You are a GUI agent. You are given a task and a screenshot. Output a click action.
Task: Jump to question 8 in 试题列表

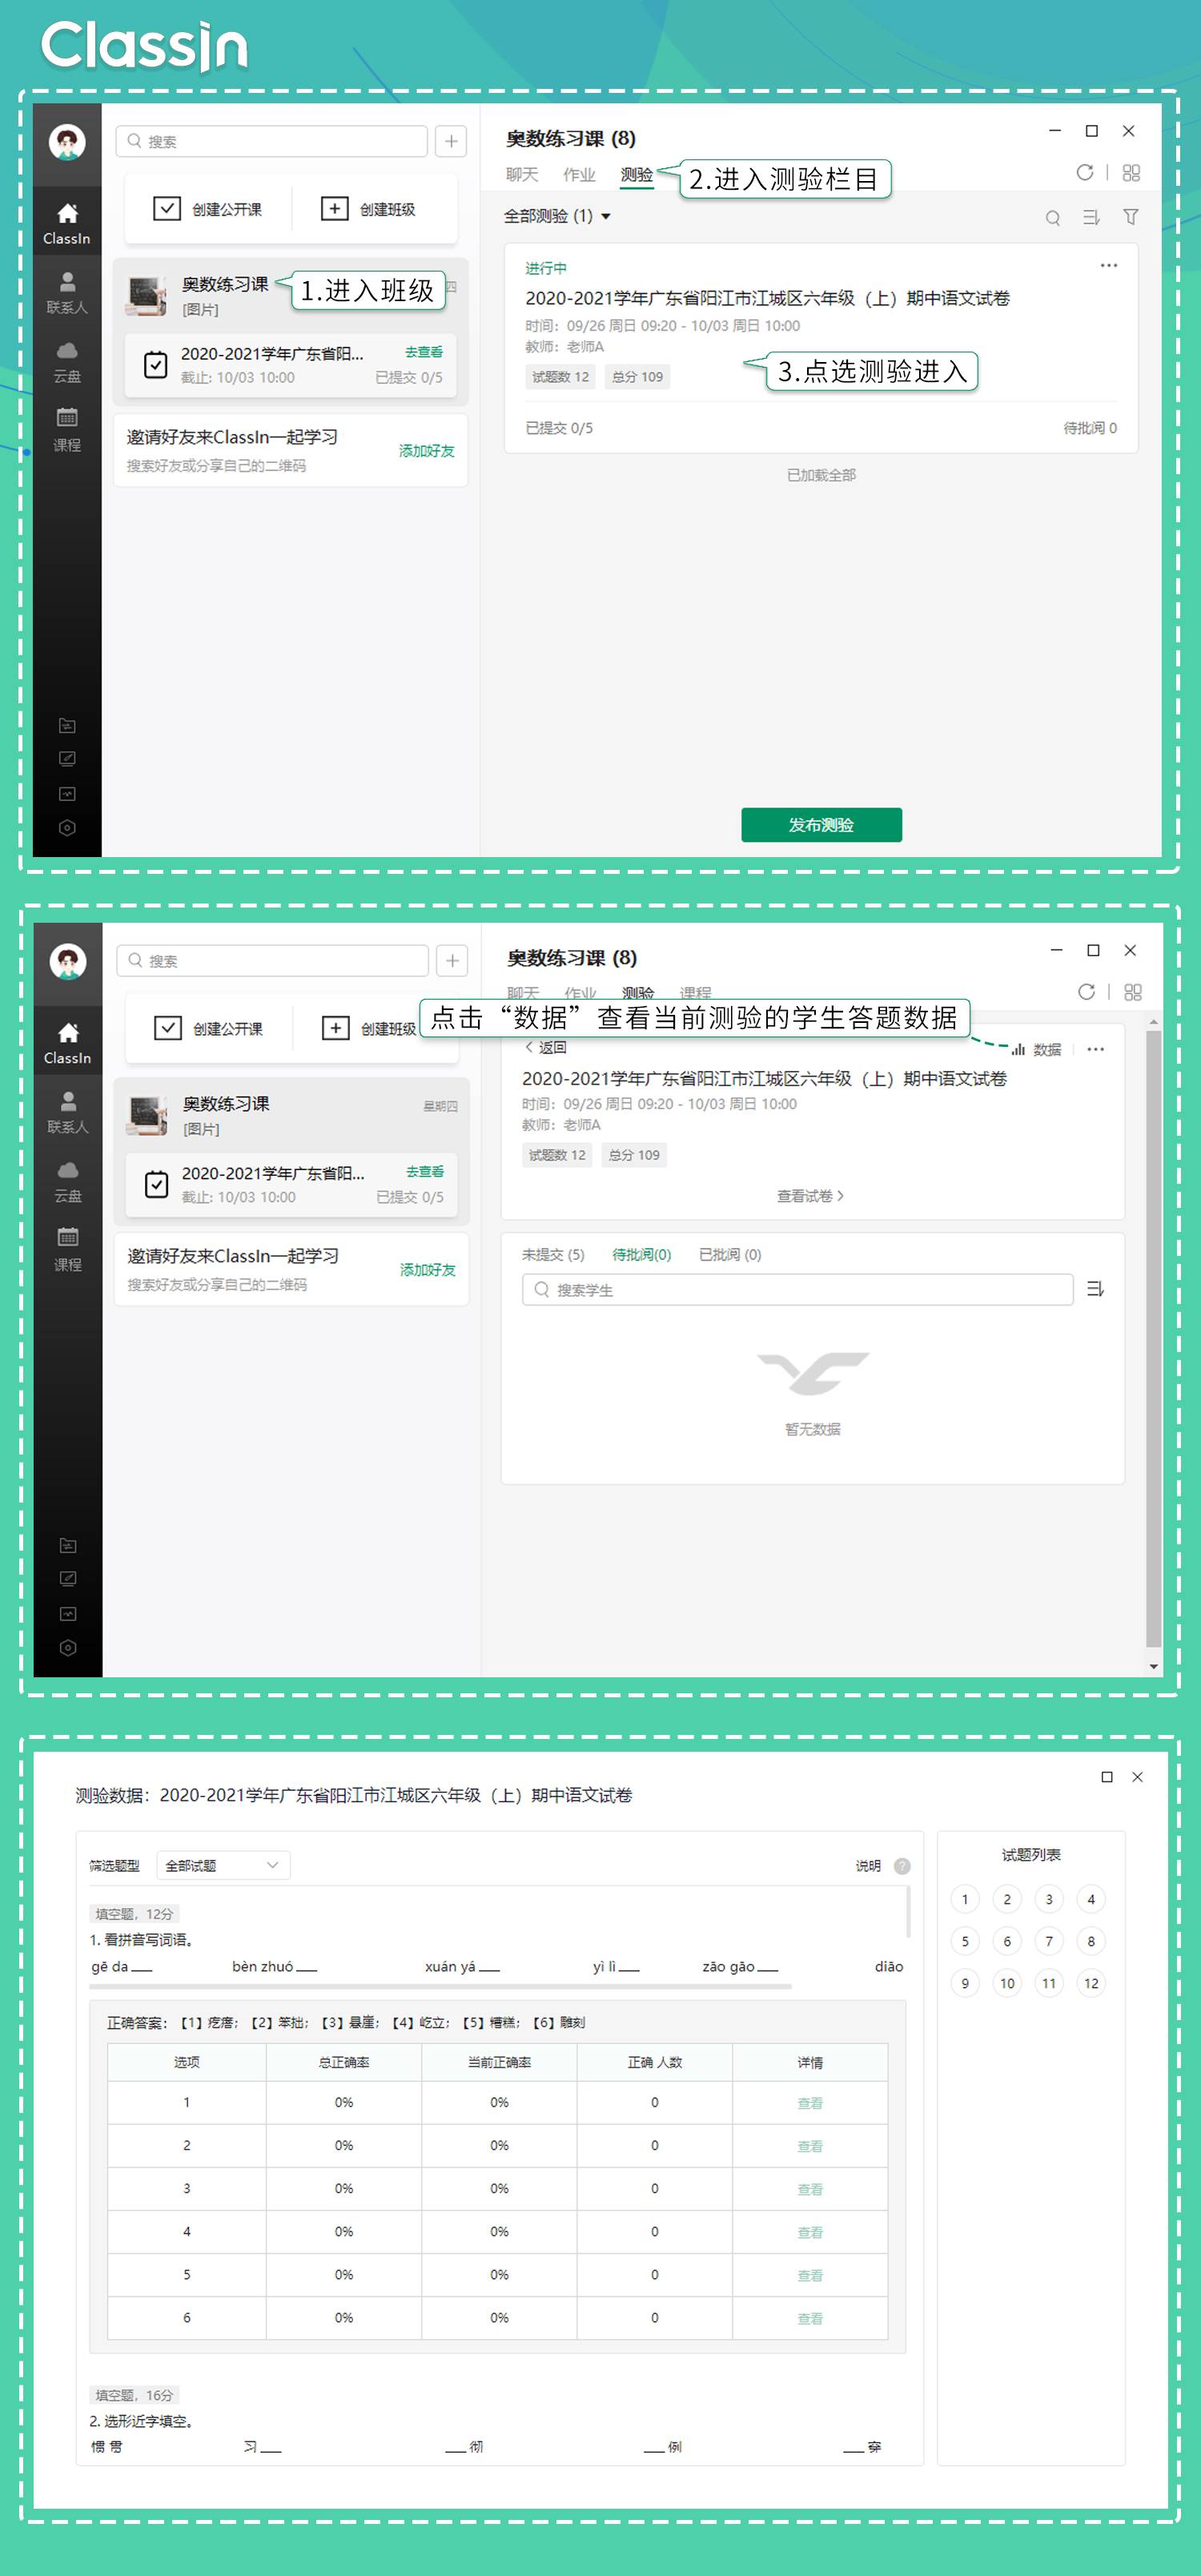click(x=1090, y=1941)
